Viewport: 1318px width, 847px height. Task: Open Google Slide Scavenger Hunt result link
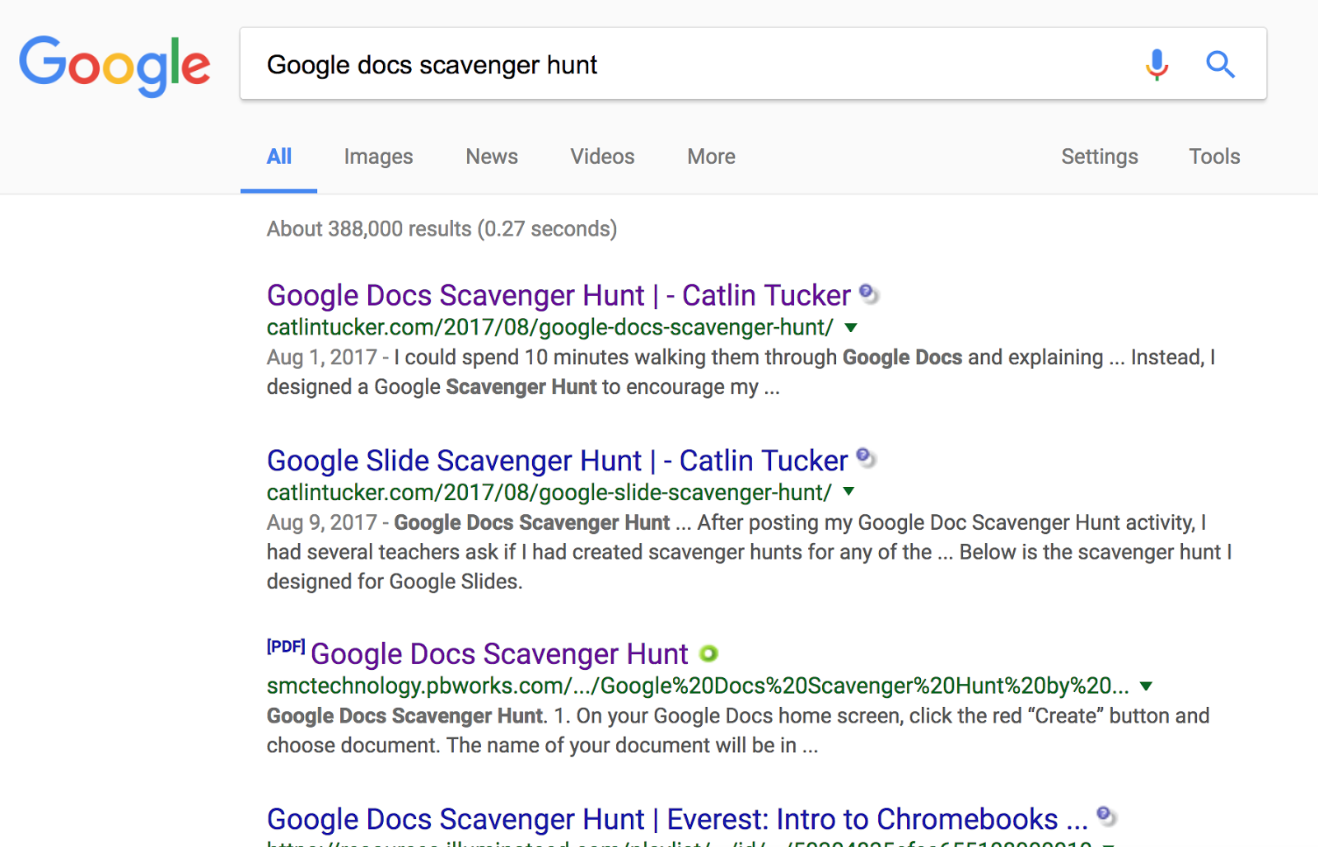click(x=557, y=461)
